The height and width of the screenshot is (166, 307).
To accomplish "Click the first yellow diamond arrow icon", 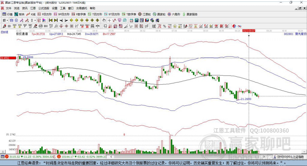I will point(71,20).
